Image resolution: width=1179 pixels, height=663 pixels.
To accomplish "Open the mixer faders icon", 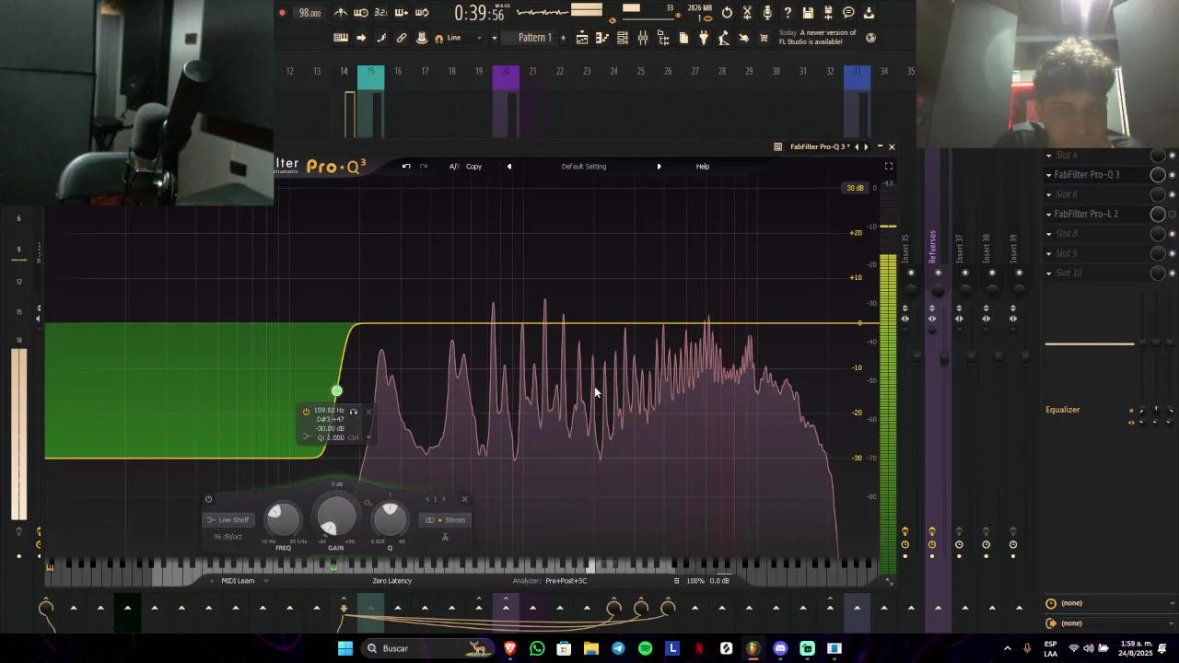I will click(643, 38).
